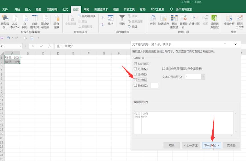Click the 取消 (Cancel) button

click(172, 146)
